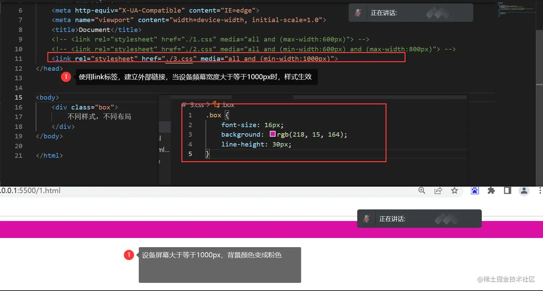543x291 pixels.
Task: Click the class symbol icon before .box breadcrumb
Action: pos(217,105)
